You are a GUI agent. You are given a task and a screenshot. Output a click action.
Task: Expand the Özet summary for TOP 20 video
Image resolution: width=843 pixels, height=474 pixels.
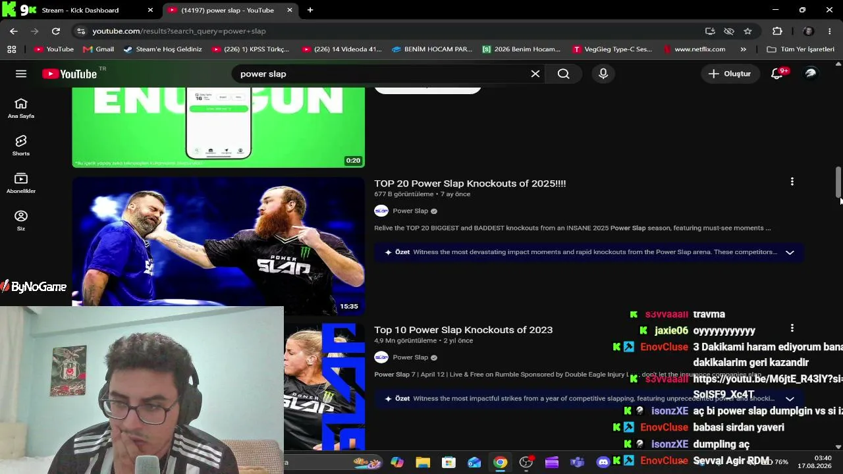pos(790,252)
